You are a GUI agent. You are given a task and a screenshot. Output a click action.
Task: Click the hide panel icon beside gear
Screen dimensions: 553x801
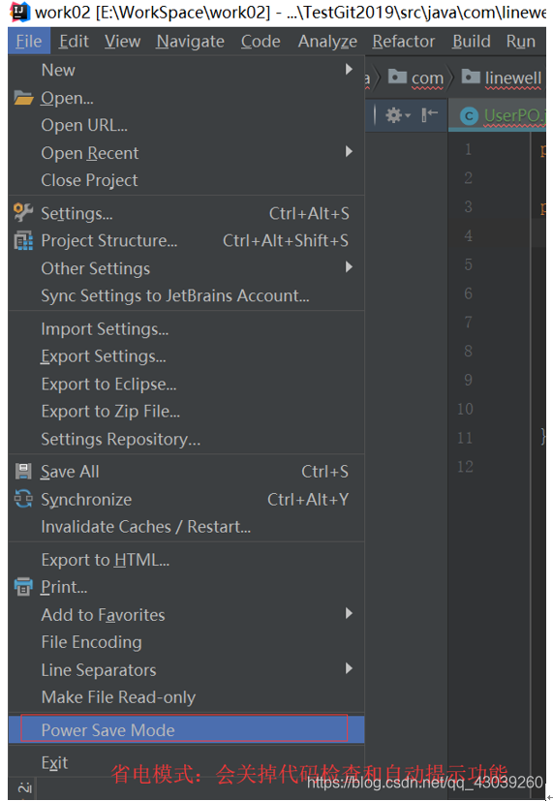pyautogui.click(x=429, y=115)
